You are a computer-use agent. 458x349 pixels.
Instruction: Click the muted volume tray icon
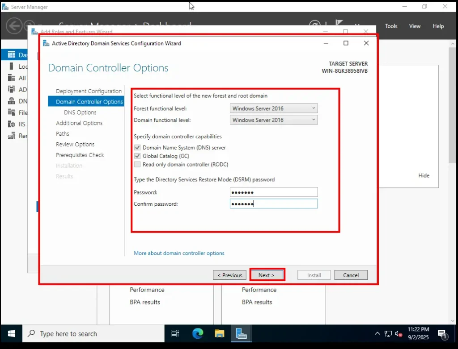[x=399, y=333]
